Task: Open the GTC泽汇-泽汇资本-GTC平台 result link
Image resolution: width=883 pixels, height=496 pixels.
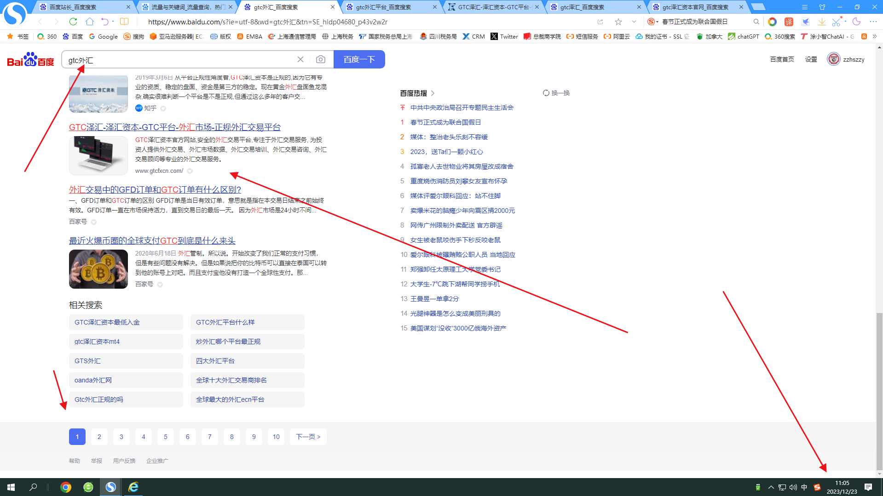Action: tap(175, 127)
